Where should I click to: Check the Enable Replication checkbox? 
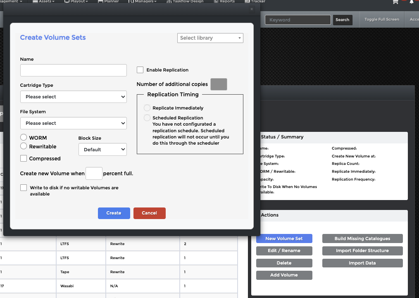pyautogui.click(x=140, y=70)
